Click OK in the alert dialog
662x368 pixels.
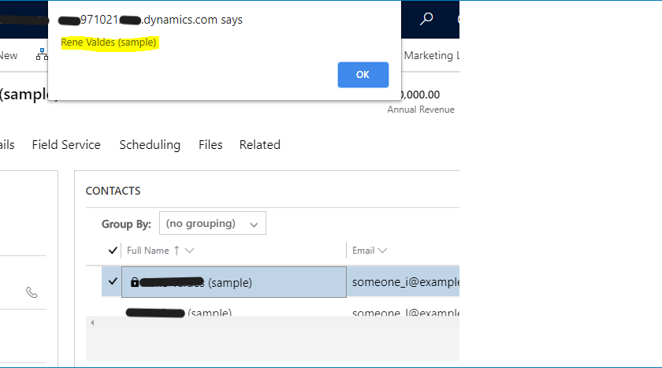coord(363,75)
